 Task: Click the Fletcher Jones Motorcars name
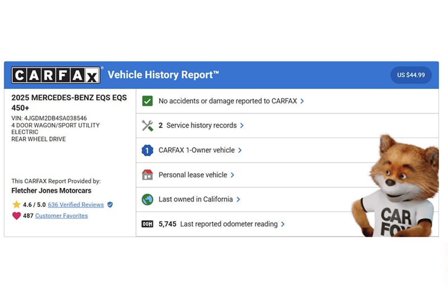pos(52,191)
